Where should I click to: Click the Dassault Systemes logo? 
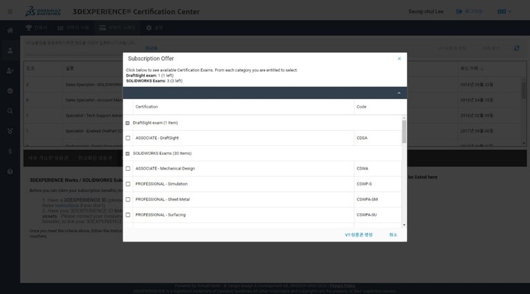44,11
